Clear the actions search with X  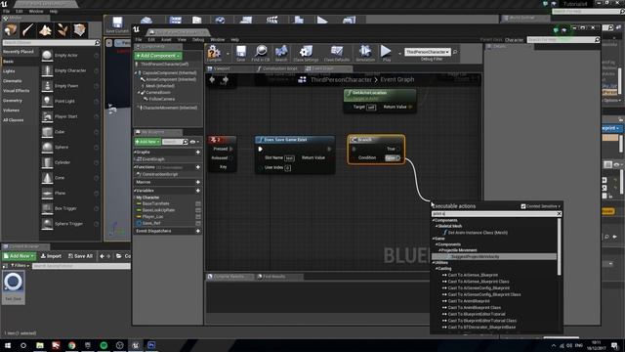(x=559, y=214)
